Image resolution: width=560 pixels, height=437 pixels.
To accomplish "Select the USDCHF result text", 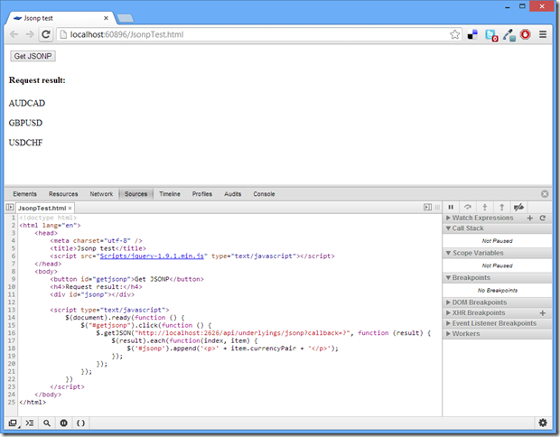I will (25, 143).
